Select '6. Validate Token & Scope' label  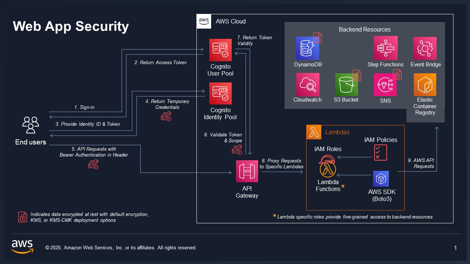(223, 137)
